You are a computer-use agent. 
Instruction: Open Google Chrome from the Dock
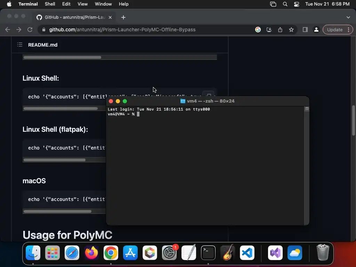pyautogui.click(x=111, y=253)
